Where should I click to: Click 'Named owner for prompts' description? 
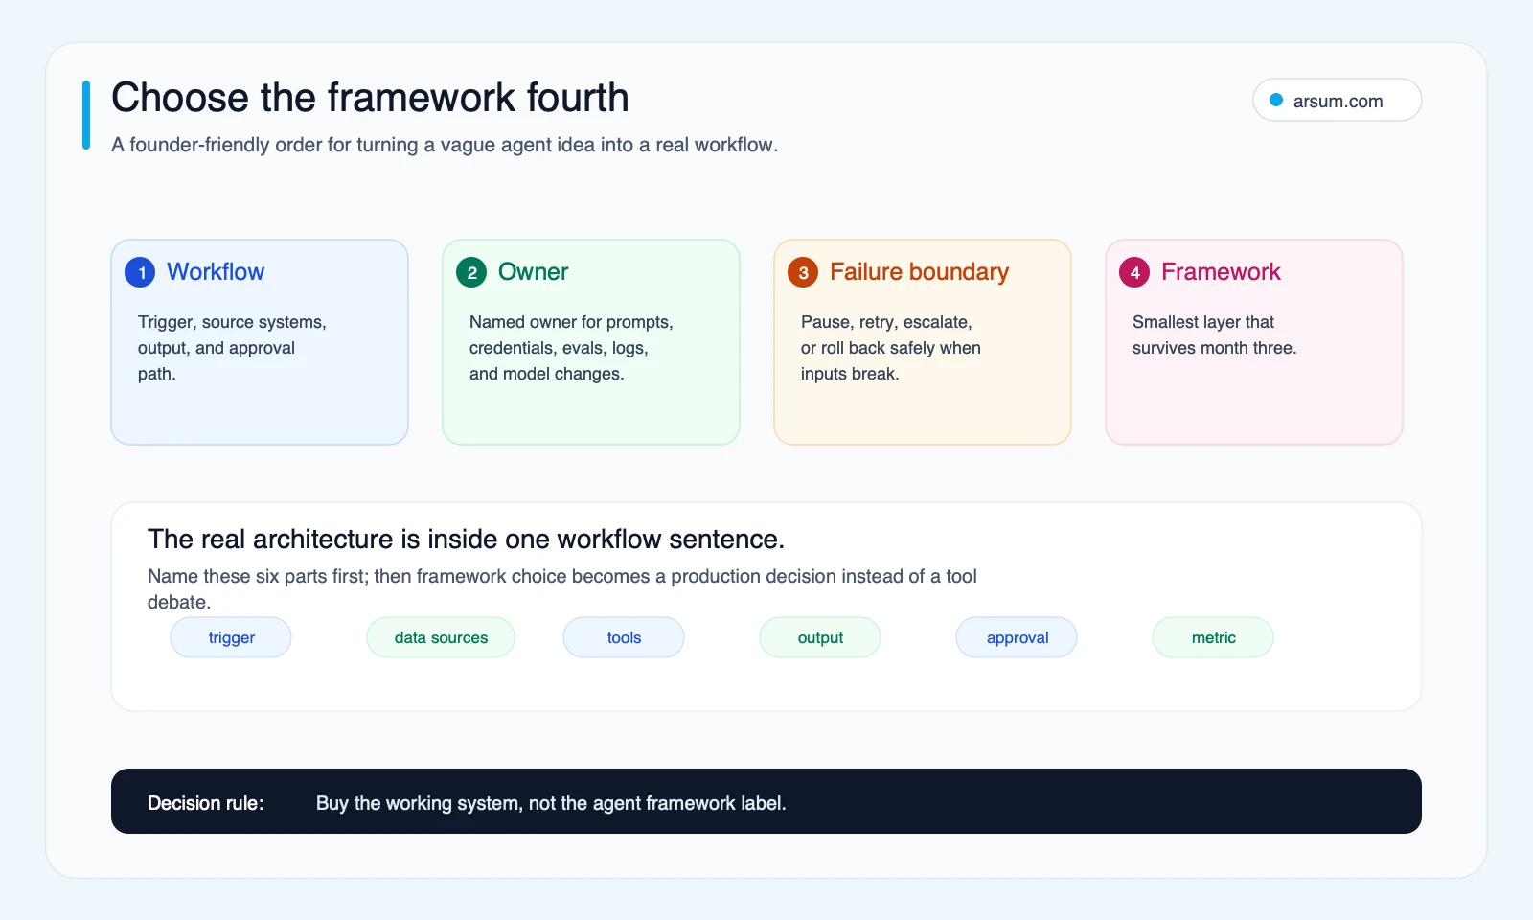click(x=571, y=348)
